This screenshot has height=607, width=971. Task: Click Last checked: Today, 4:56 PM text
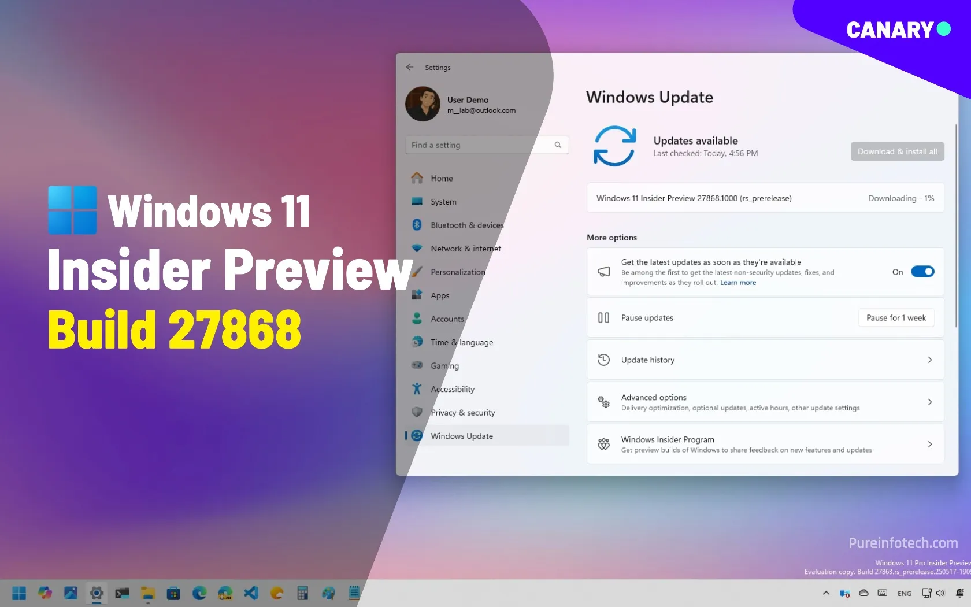tap(705, 153)
